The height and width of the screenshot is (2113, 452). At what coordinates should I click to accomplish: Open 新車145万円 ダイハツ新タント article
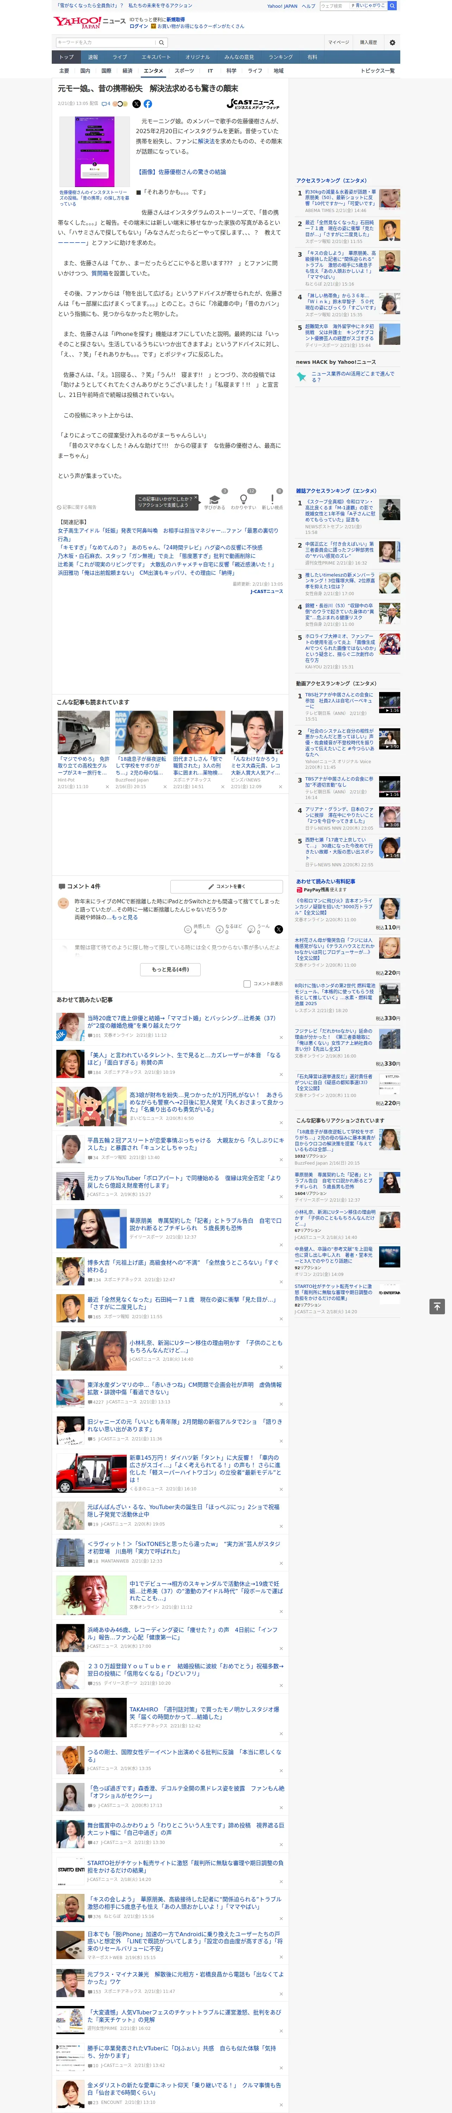point(205,1469)
